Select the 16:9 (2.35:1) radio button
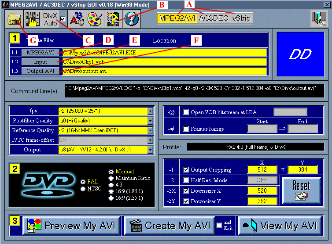 tap(111, 198)
